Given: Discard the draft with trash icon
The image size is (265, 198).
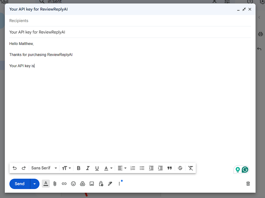Looking at the screenshot, I should pyautogui.click(x=248, y=184).
